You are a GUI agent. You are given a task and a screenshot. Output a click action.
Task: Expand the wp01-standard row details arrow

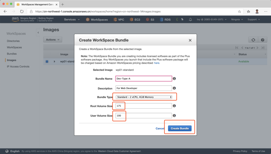55,62
